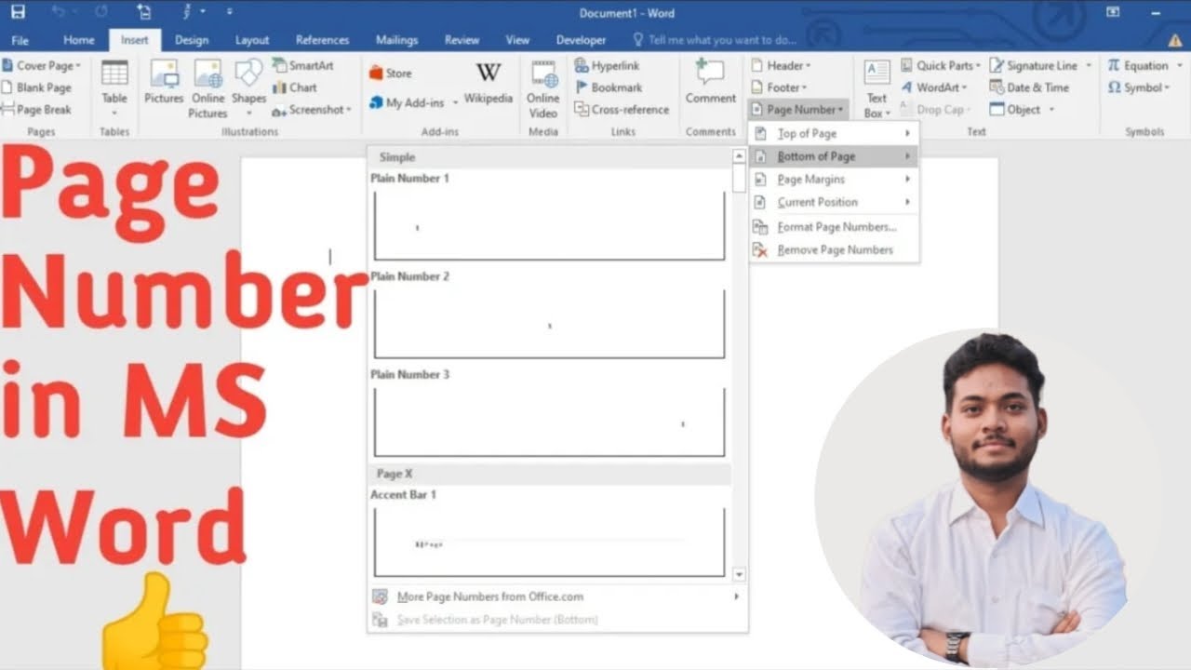Image resolution: width=1191 pixels, height=670 pixels.
Task: Switch to the File tab
Action: click(x=20, y=40)
